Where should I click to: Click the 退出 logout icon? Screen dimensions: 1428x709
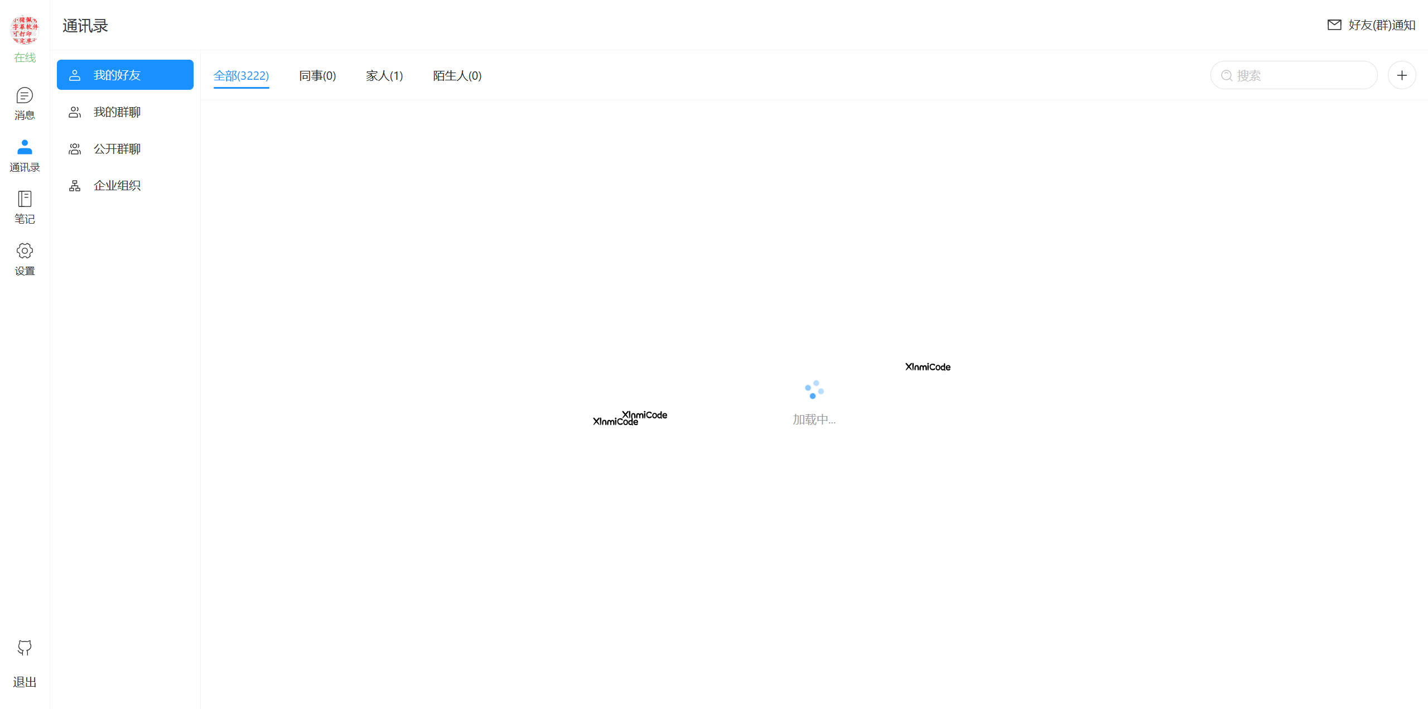pos(24,648)
